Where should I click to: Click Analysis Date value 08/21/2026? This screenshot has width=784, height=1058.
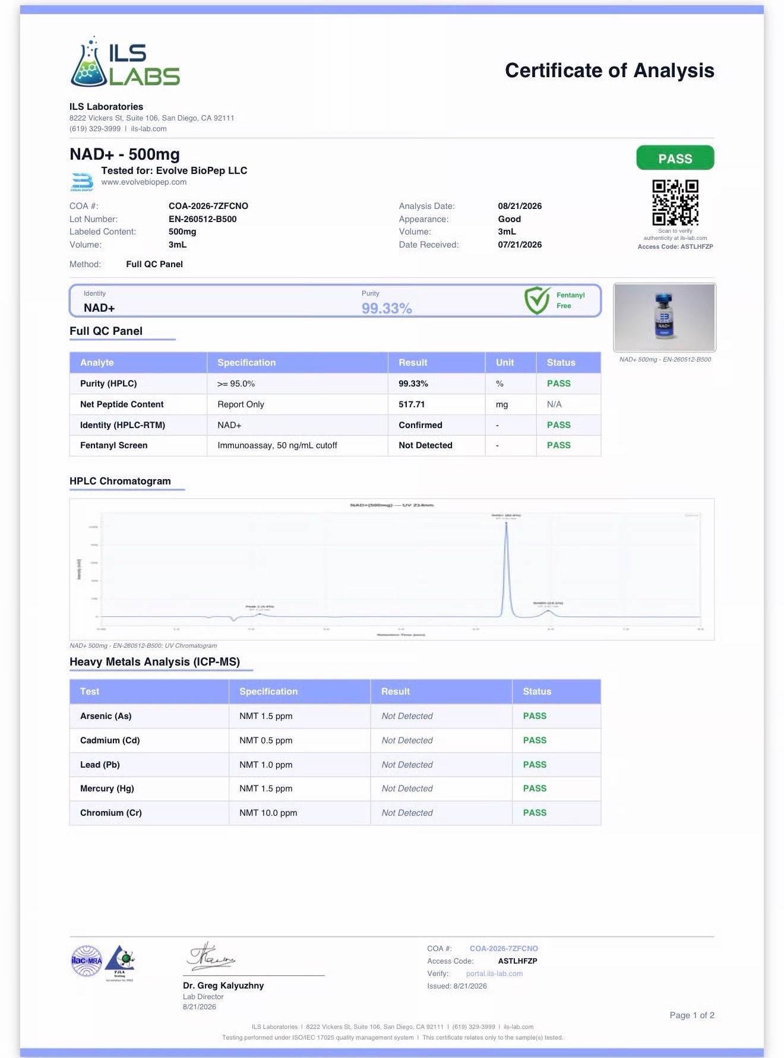coord(520,206)
